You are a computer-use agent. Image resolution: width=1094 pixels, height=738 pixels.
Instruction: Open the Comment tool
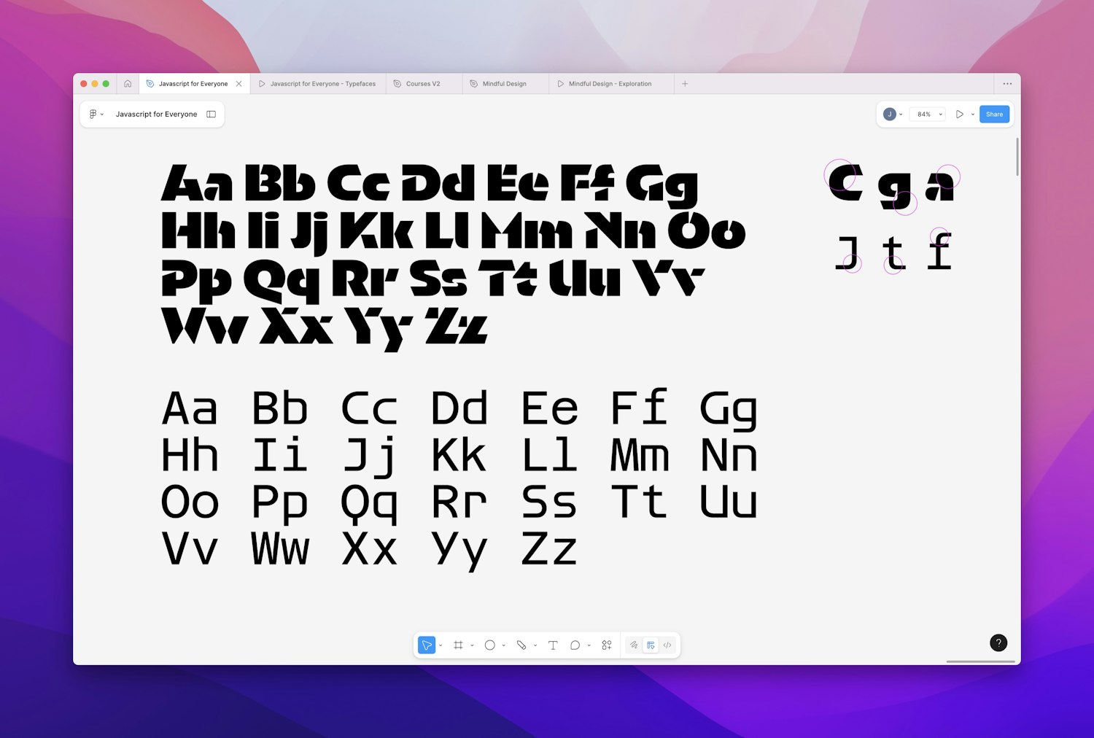click(575, 645)
